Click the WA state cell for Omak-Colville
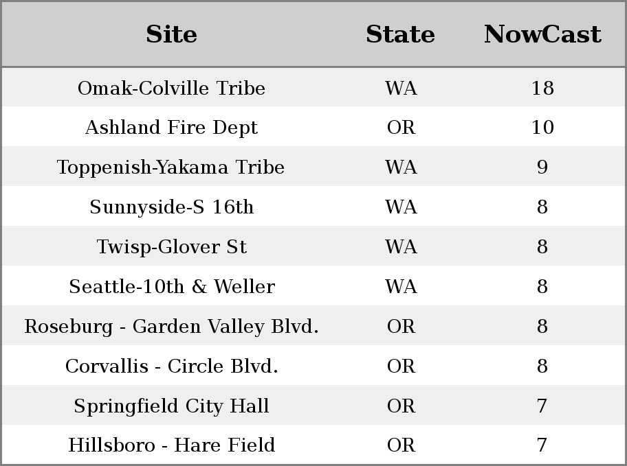This screenshot has width=627, height=466. point(401,88)
